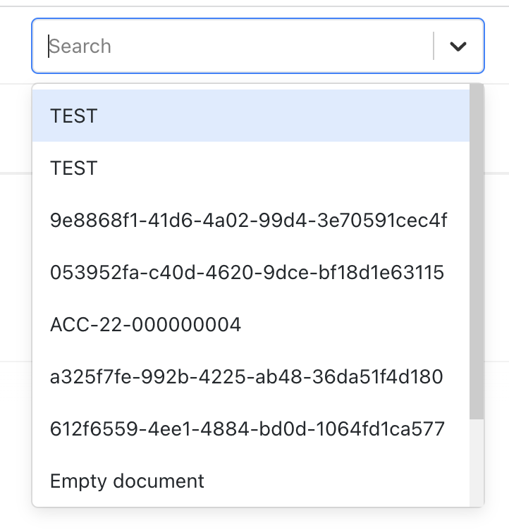Image resolution: width=509 pixels, height=530 pixels.
Task: Choose the entry ending in 3e70591cec4f
Action: [249, 221]
